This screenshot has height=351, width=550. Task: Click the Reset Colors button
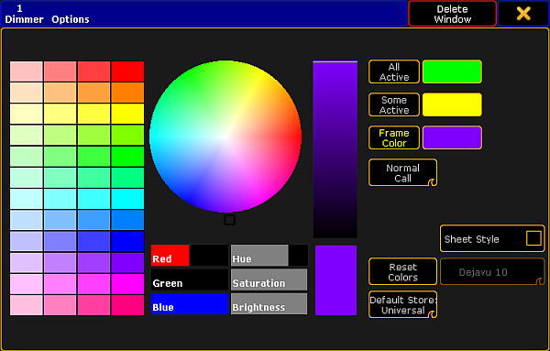point(402,272)
